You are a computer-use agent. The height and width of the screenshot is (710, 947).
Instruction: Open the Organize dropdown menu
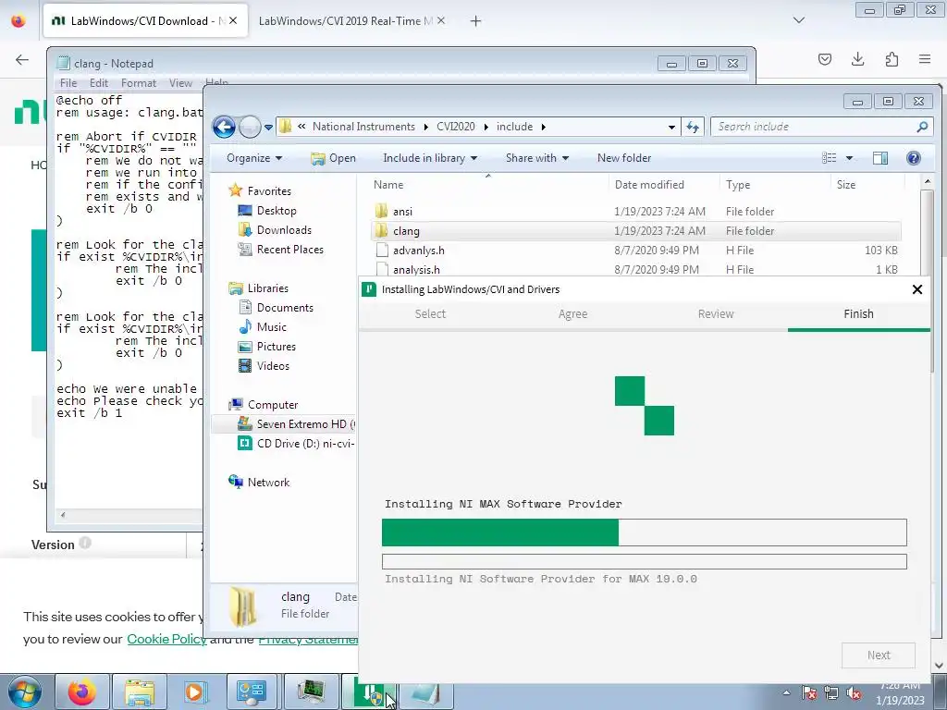pos(254,158)
